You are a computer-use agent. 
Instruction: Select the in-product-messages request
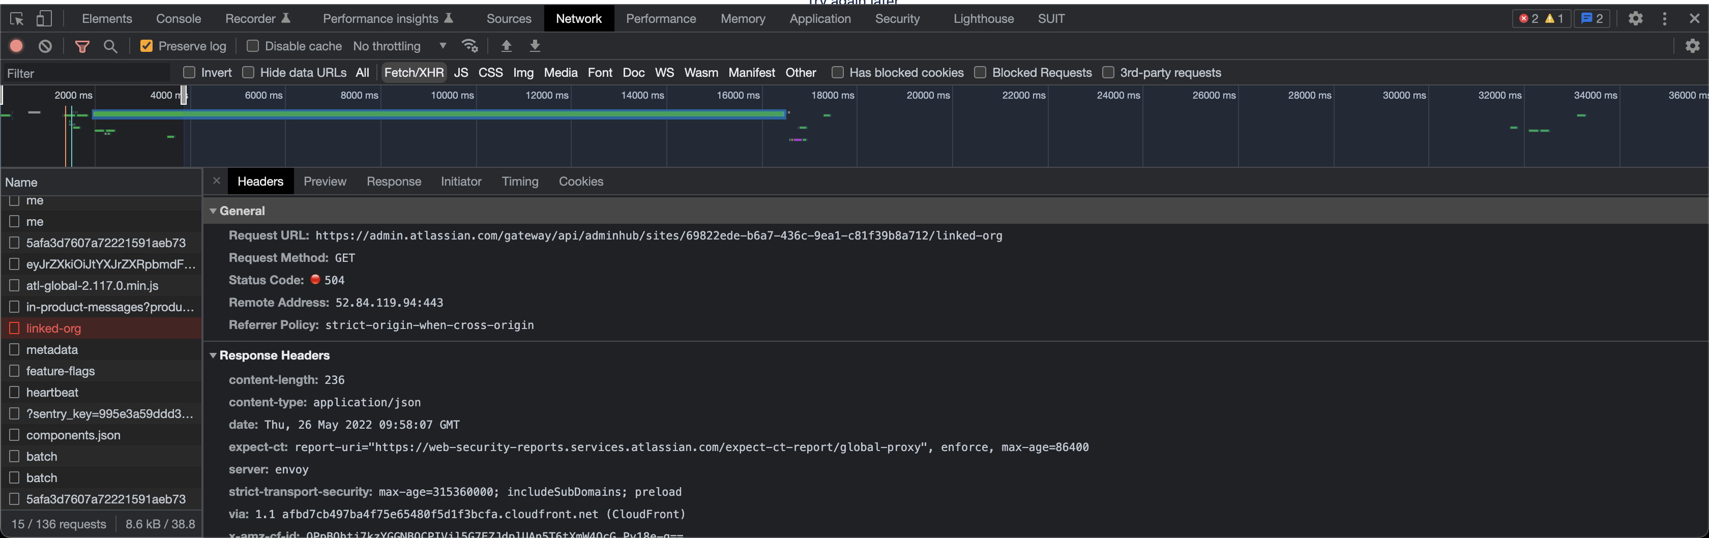(101, 307)
